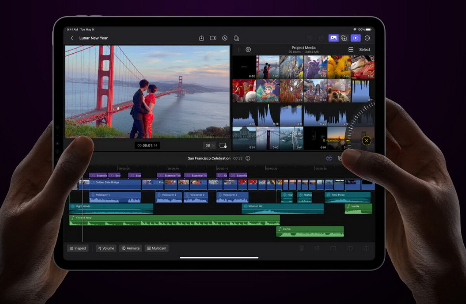Viewport: 466px width, 304px height.
Task: Select the Time Piece audio clip
Action: pyautogui.click(x=348, y=197)
